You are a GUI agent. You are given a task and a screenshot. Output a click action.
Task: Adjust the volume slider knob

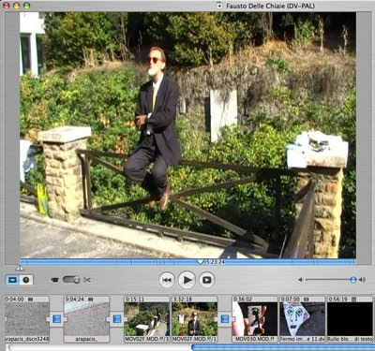353,280
